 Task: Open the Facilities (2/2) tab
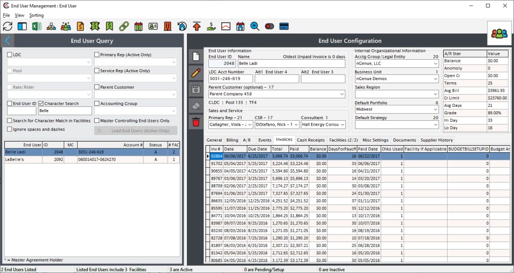[x=344, y=140]
